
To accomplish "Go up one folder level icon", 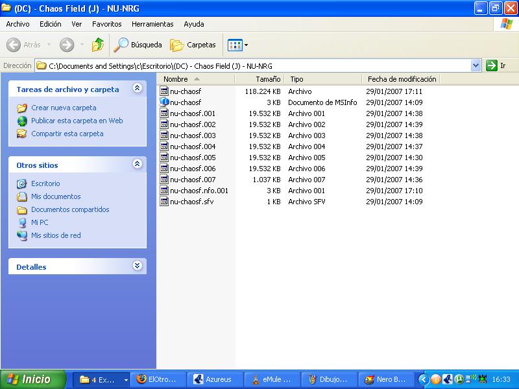I will (98, 45).
